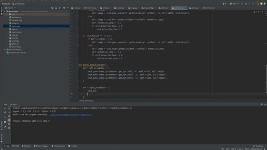
Task: Click the Print icon in Run panel
Action: click(x=9, y=124)
